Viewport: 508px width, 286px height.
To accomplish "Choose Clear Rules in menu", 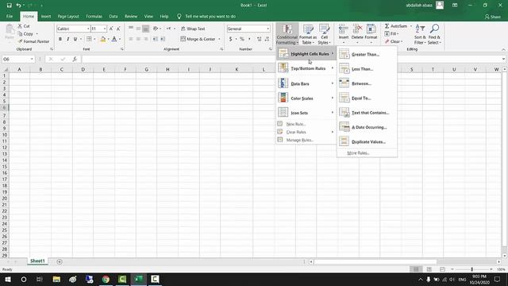I will coord(306,132).
